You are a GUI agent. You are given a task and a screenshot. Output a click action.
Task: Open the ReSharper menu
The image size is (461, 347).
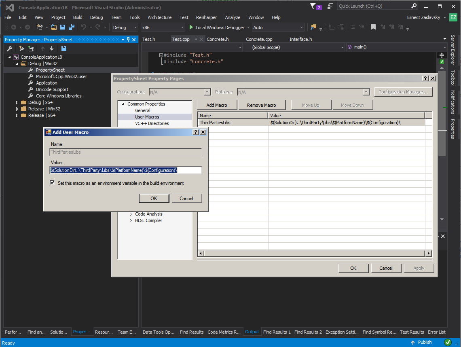click(x=206, y=17)
